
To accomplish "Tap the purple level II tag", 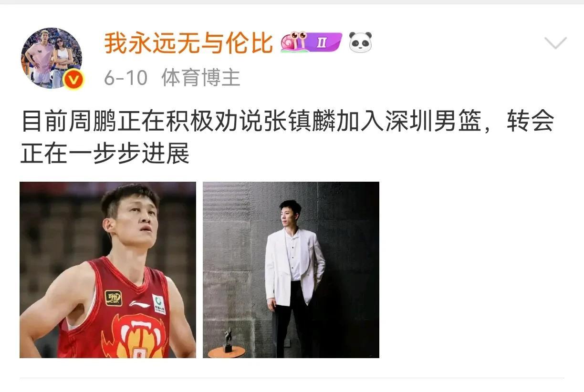I will click(325, 42).
